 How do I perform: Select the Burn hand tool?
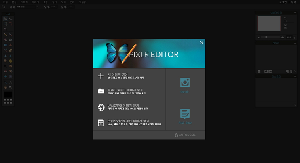[11, 66]
